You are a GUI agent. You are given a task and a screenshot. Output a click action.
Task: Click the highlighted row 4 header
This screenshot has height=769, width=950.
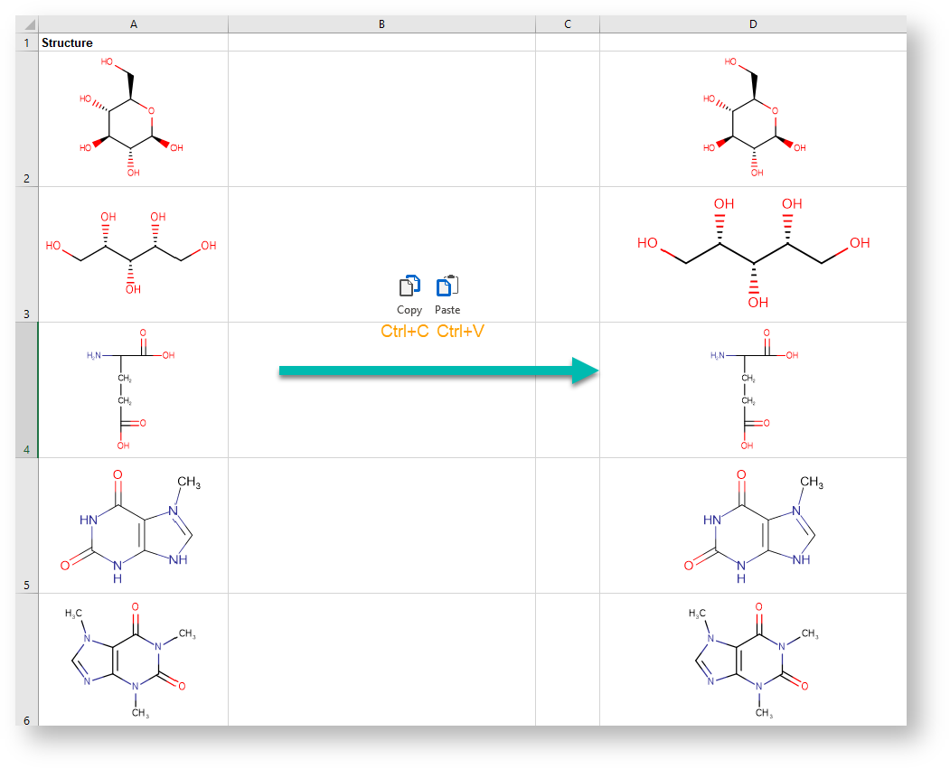click(x=26, y=390)
